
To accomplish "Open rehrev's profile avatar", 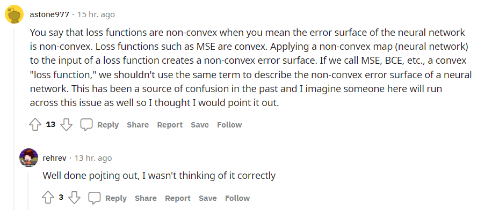I will [x=29, y=157].
